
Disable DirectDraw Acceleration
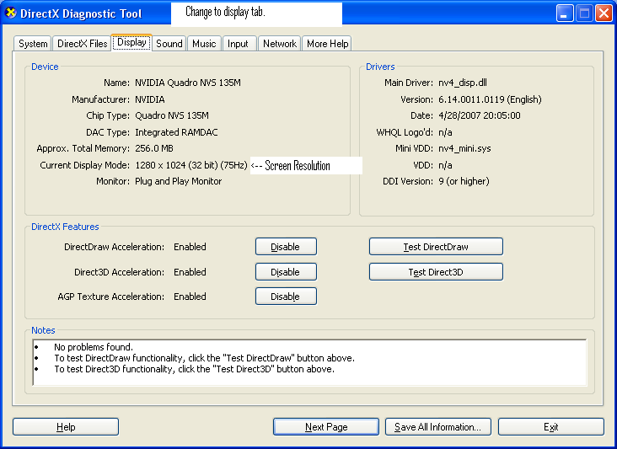click(x=286, y=247)
